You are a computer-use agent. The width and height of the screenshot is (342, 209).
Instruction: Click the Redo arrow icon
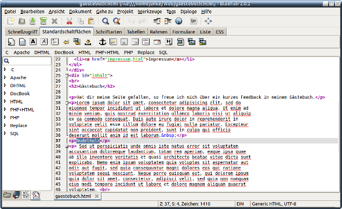click(x=142, y=21)
